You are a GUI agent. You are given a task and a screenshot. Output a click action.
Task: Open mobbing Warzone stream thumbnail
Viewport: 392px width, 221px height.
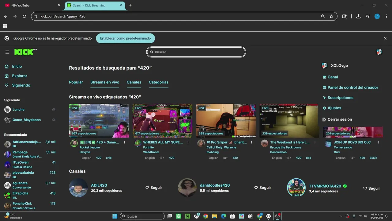(x=226, y=121)
